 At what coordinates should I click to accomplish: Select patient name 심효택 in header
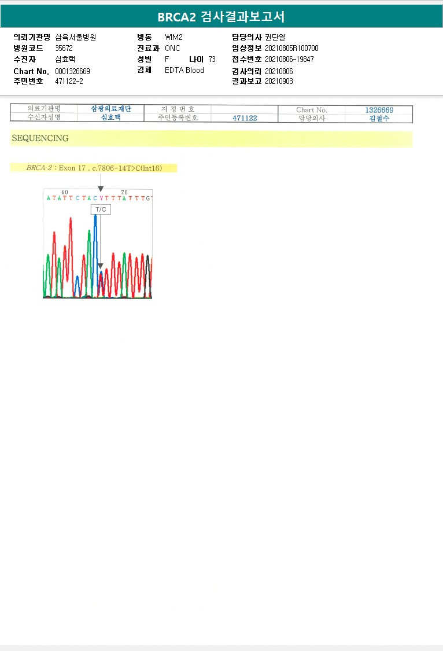(65, 60)
